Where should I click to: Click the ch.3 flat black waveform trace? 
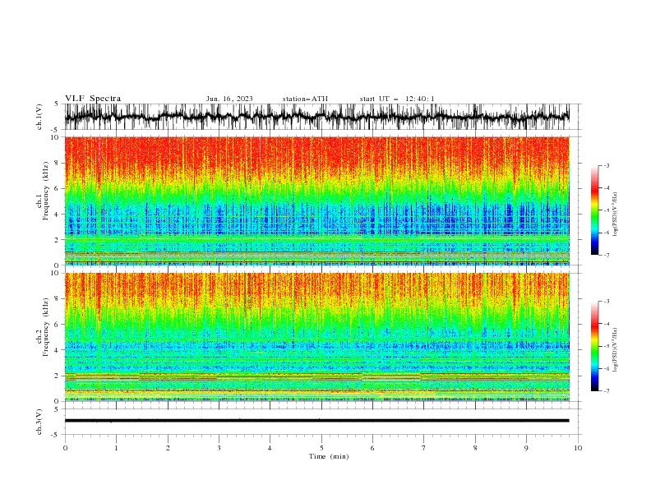317,421
